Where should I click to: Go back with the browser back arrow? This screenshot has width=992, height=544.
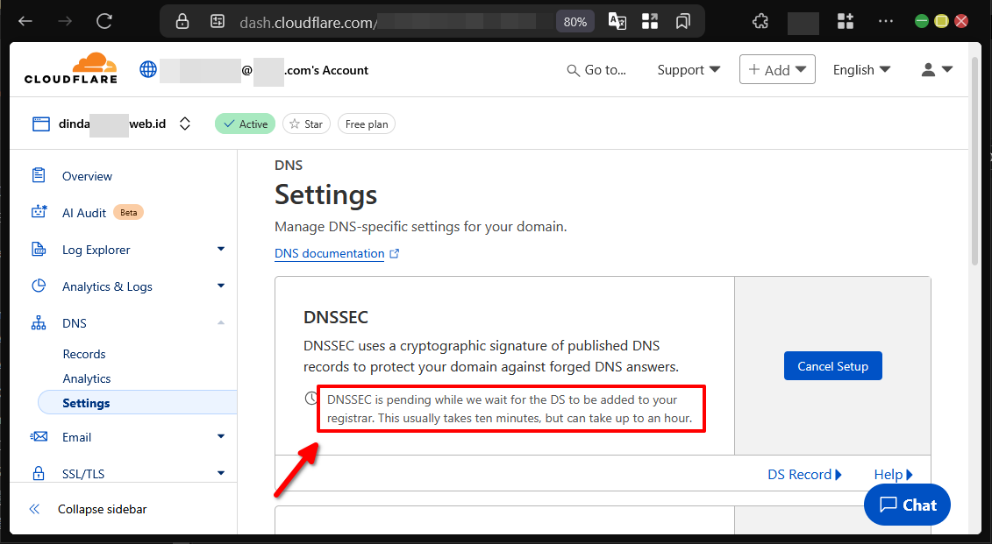[x=25, y=22]
